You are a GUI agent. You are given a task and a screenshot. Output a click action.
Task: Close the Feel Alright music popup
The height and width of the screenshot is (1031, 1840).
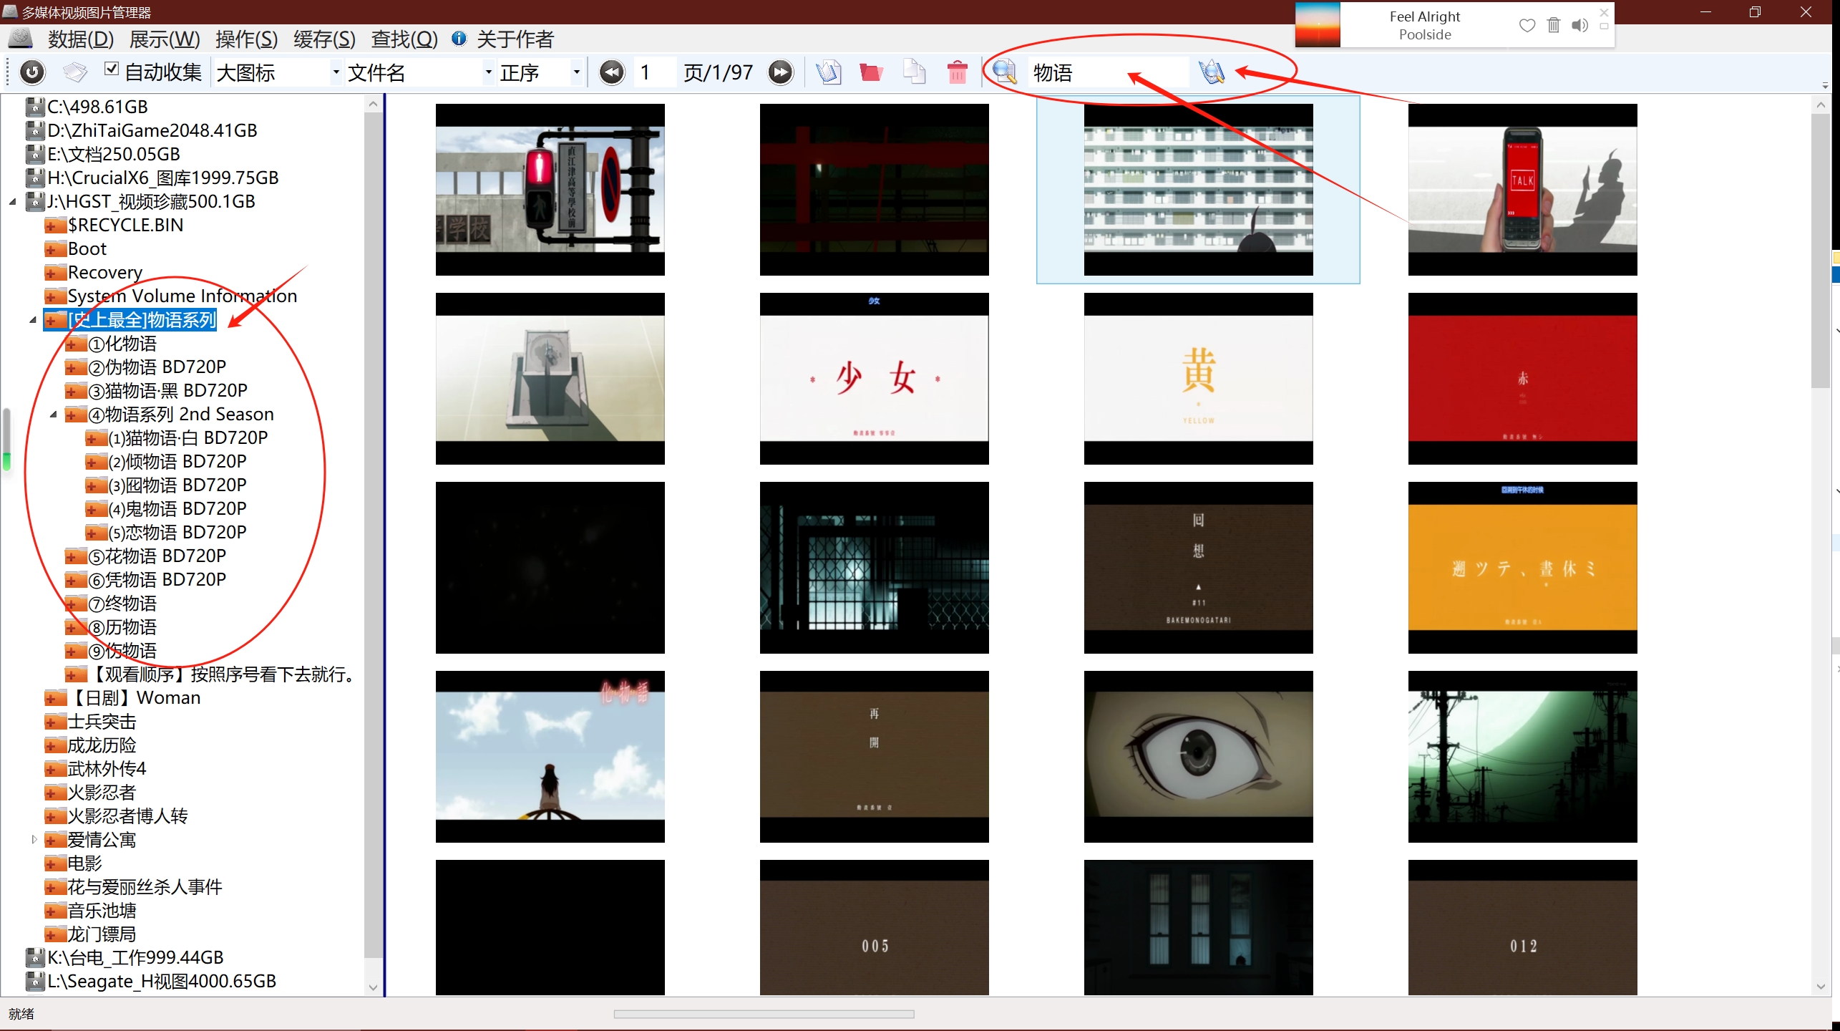[1604, 12]
